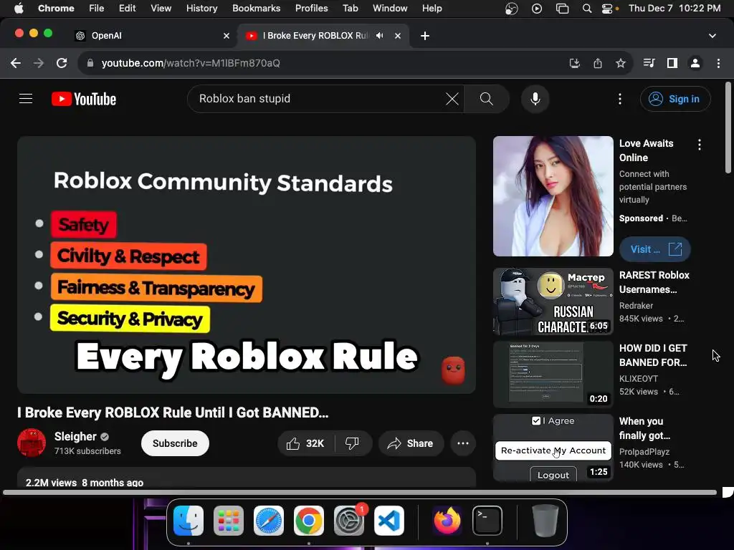Expand the tab search dropdown chevron
This screenshot has height=550, width=734.
[712, 36]
